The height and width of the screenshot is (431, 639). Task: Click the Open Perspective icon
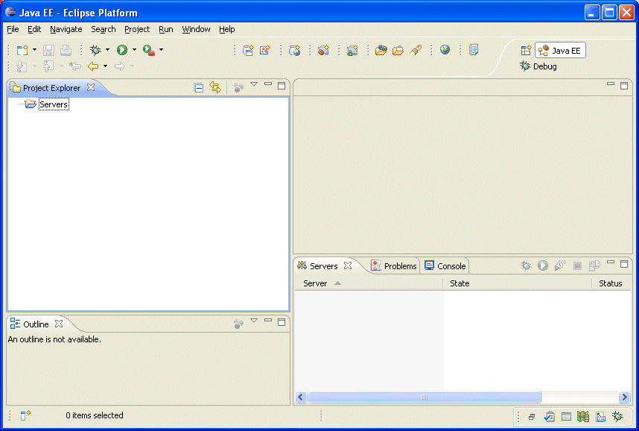click(x=526, y=50)
